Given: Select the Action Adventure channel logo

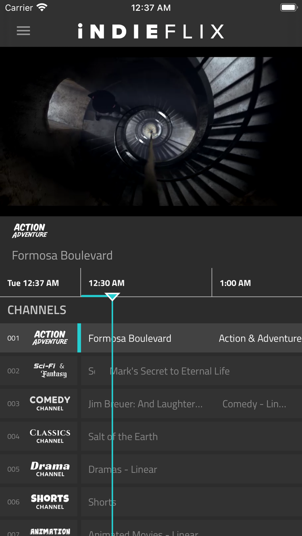Looking at the screenshot, I should (x=50, y=338).
